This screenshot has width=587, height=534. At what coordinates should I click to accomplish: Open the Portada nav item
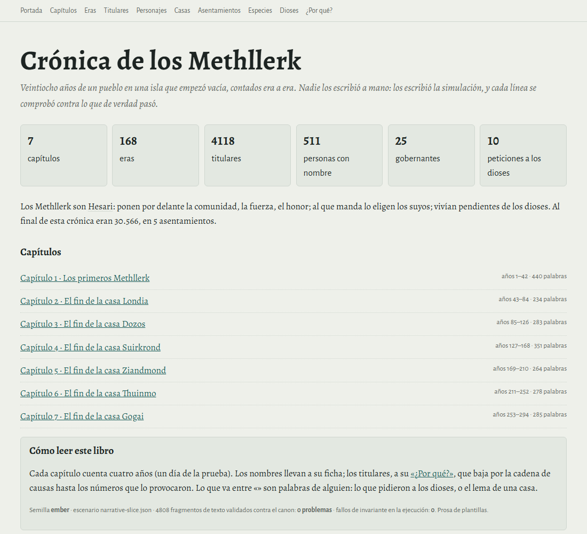click(x=31, y=11)
